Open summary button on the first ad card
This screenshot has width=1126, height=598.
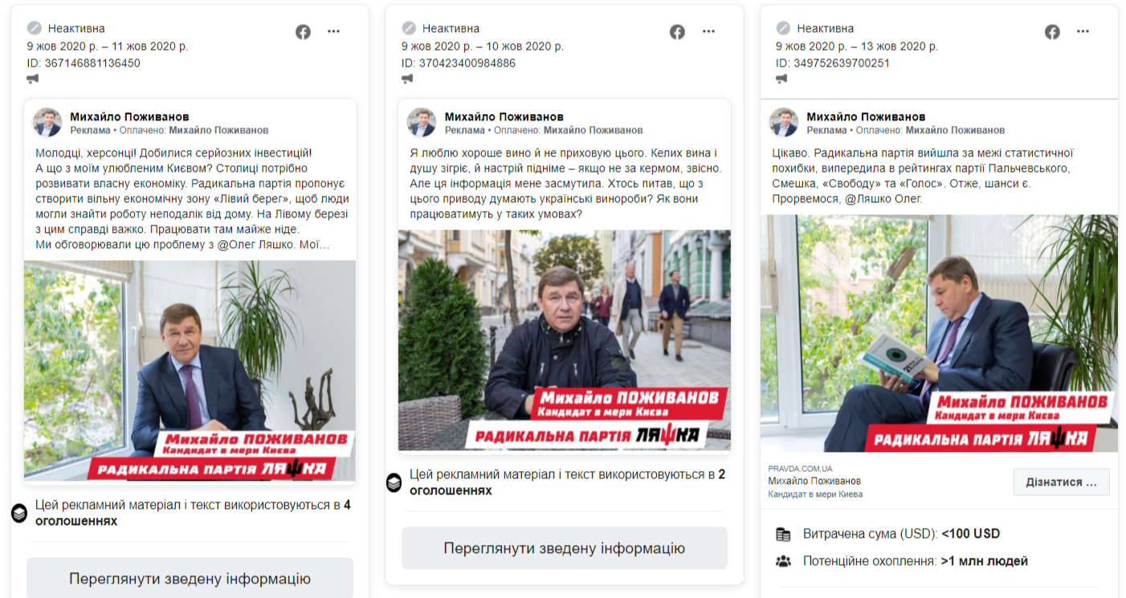pos(190,579)
